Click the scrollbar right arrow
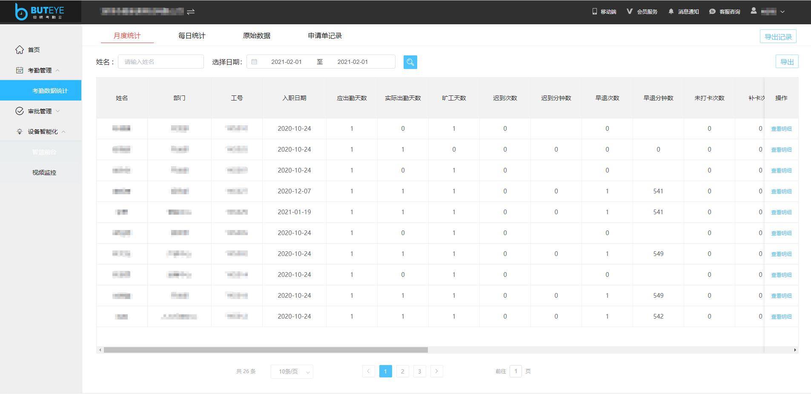 coord(795,350)
